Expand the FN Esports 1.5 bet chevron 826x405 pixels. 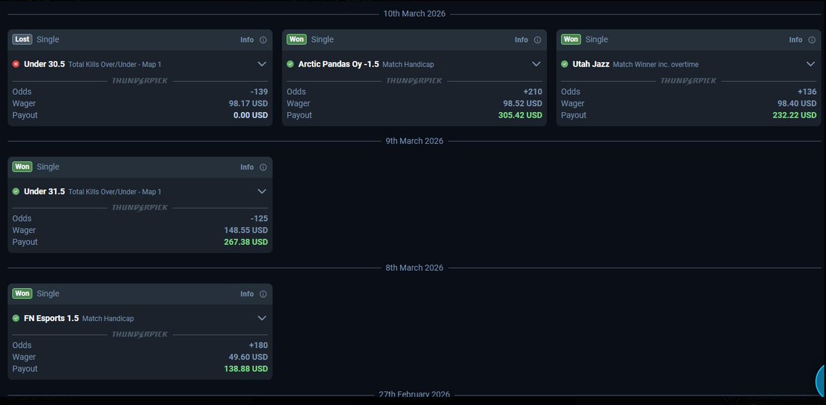pos(262,318)
